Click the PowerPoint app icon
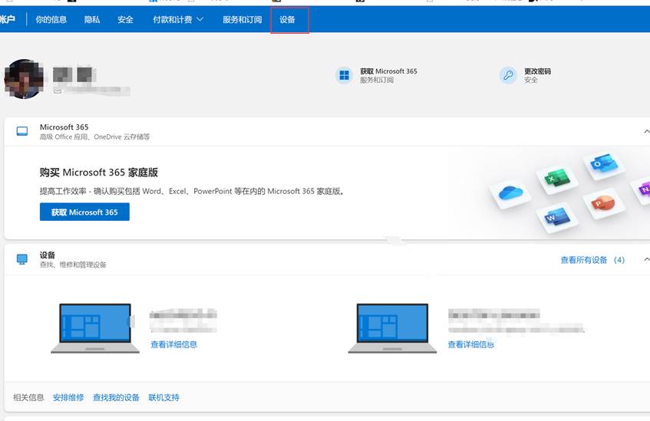The height and width of the screenshot is (421, 650). [598, 203]
